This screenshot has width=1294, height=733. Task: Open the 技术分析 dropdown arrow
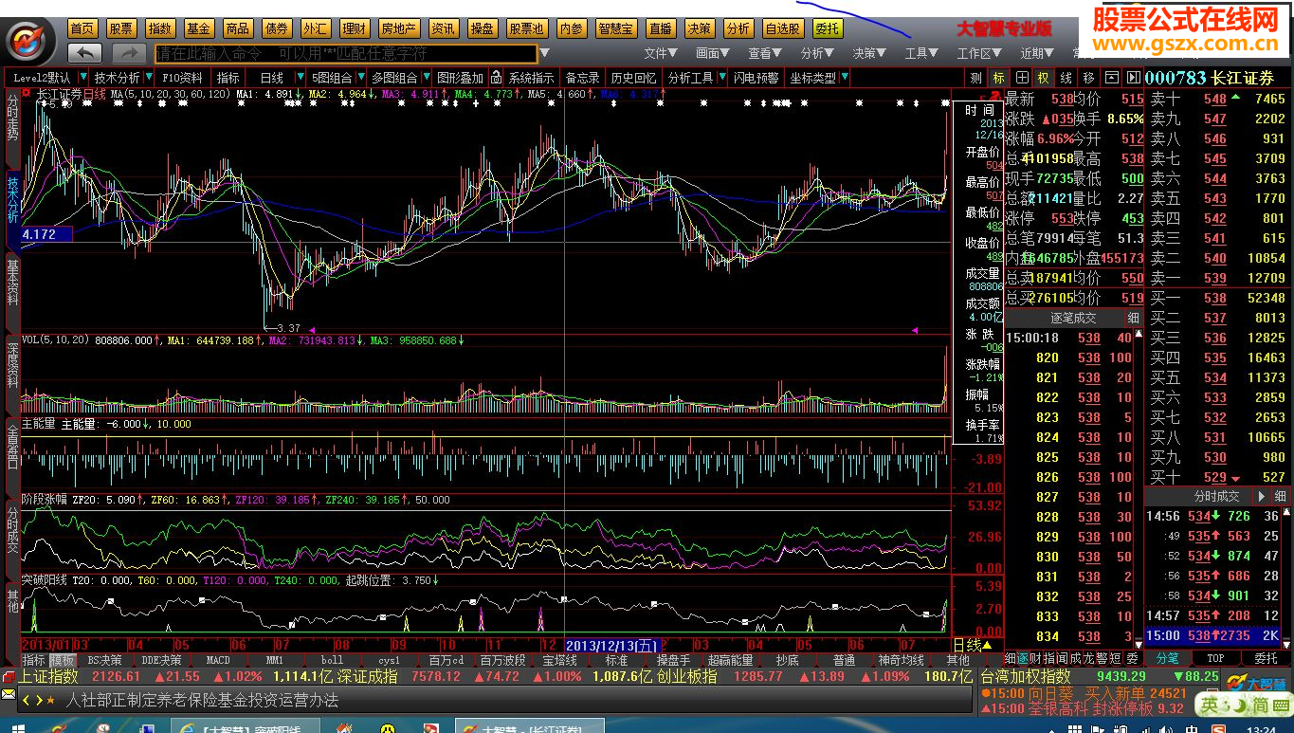[x=148, y=78]
